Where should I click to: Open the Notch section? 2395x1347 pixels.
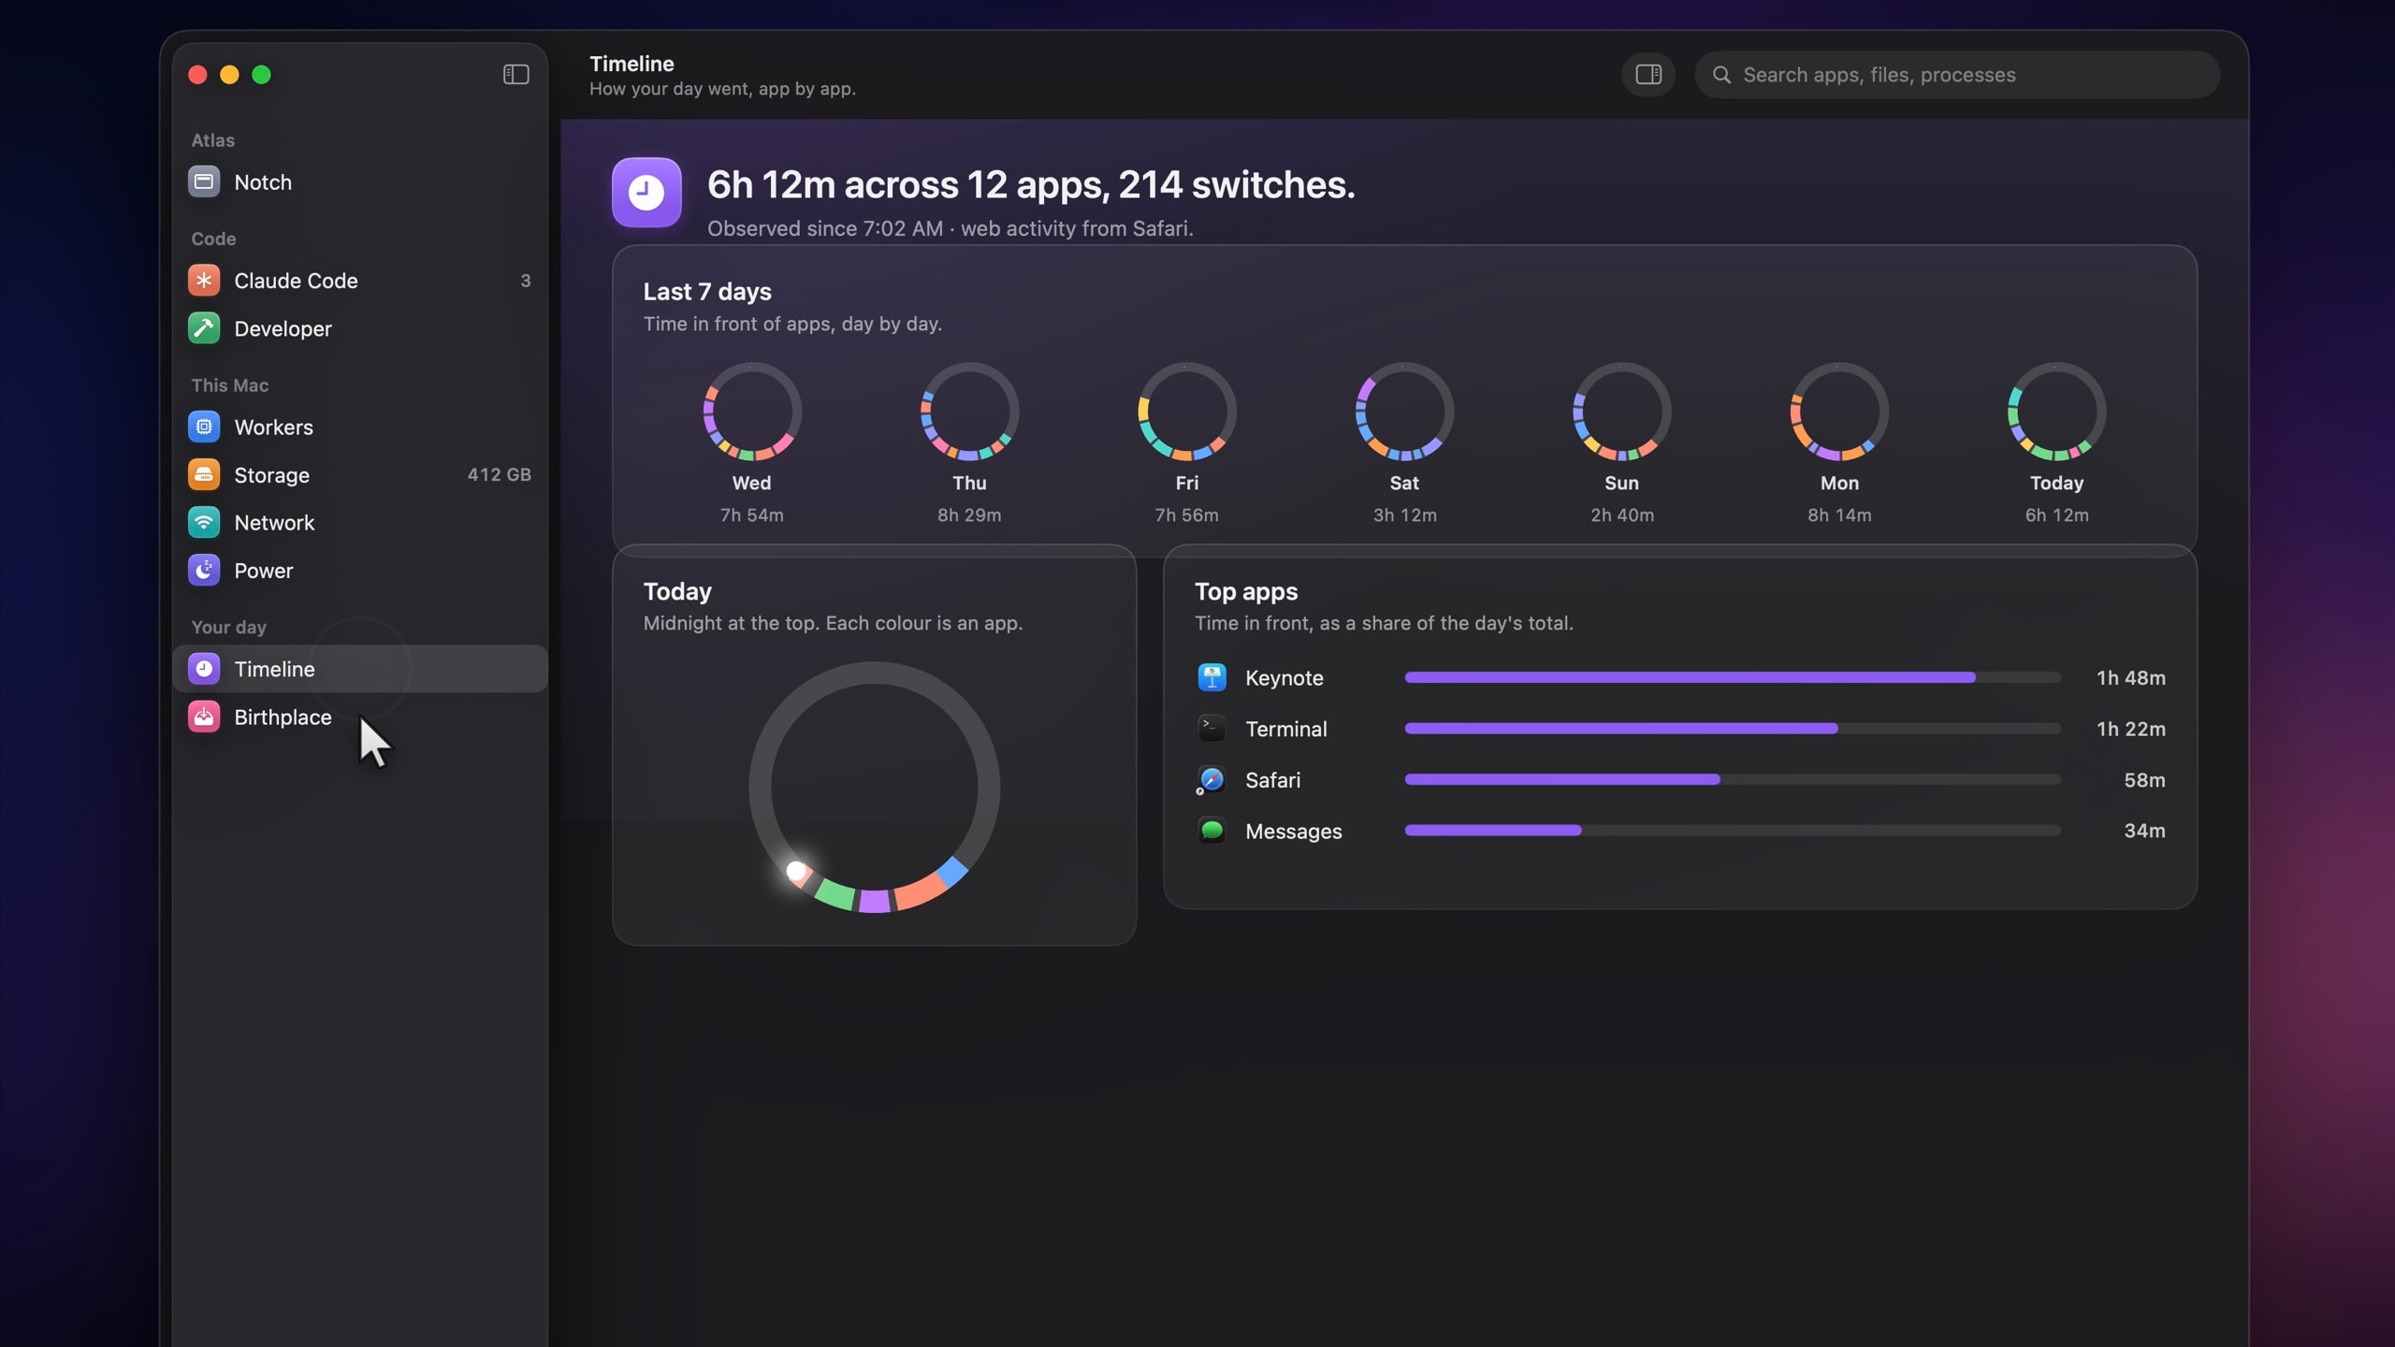pos(360,181)
